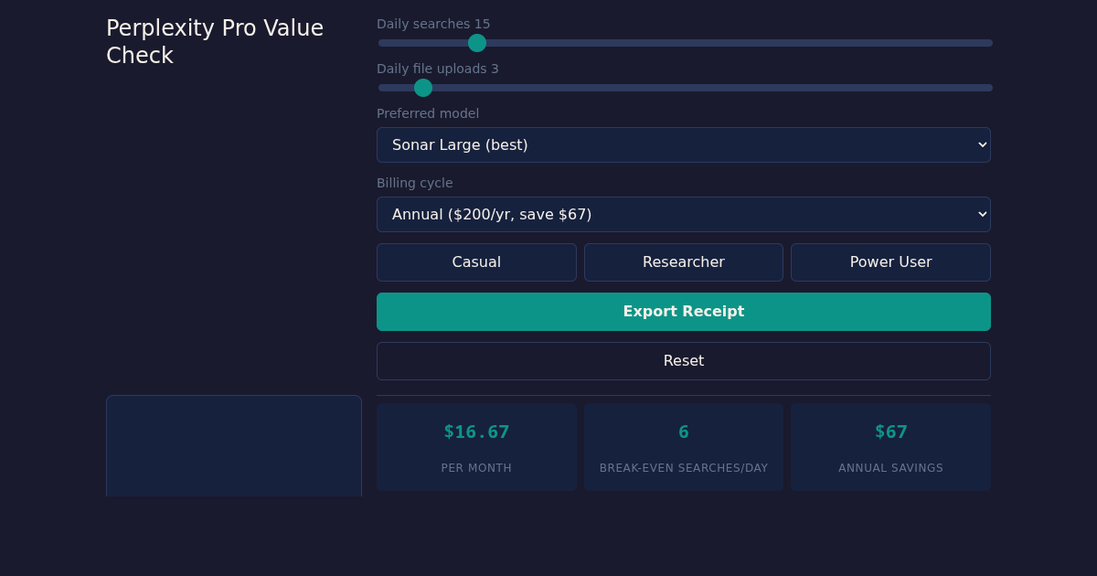Click the BREAK-EVEN SEARCHES/DAY caption
Image resolution: width=1097 pixels, height=576 pixels.
point(684,468)
